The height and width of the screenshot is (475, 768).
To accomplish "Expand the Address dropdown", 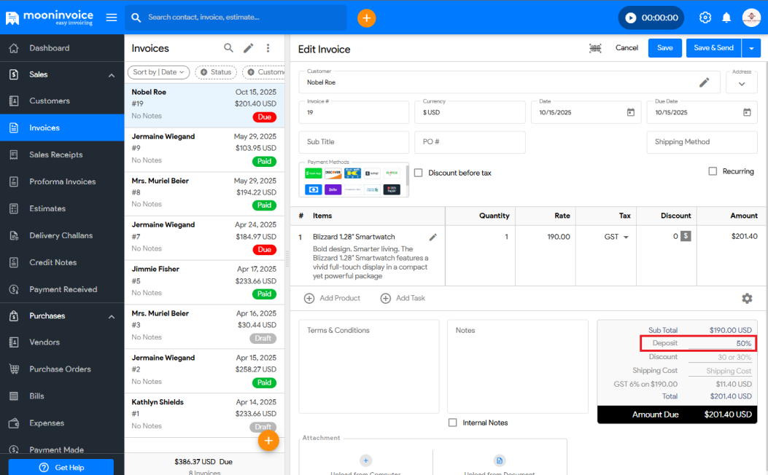I will [742, 83].
